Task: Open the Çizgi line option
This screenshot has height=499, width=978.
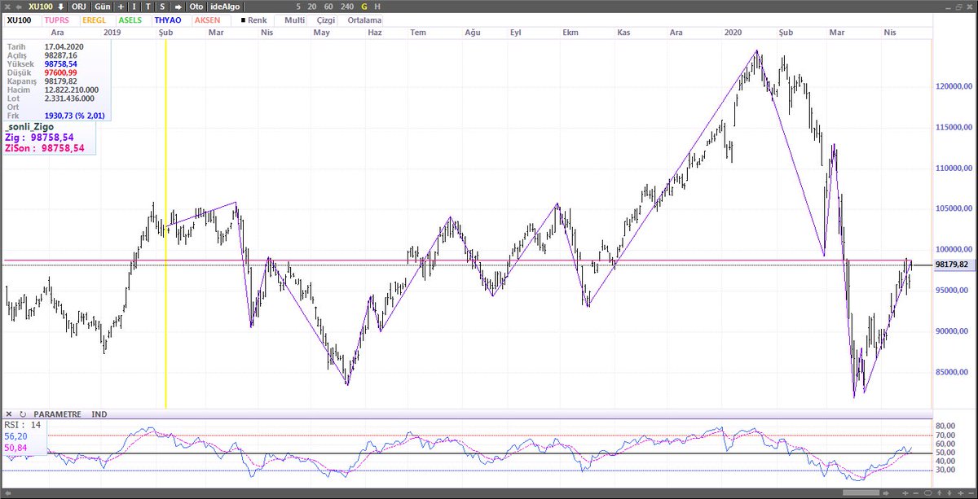Action: (326, 20)
